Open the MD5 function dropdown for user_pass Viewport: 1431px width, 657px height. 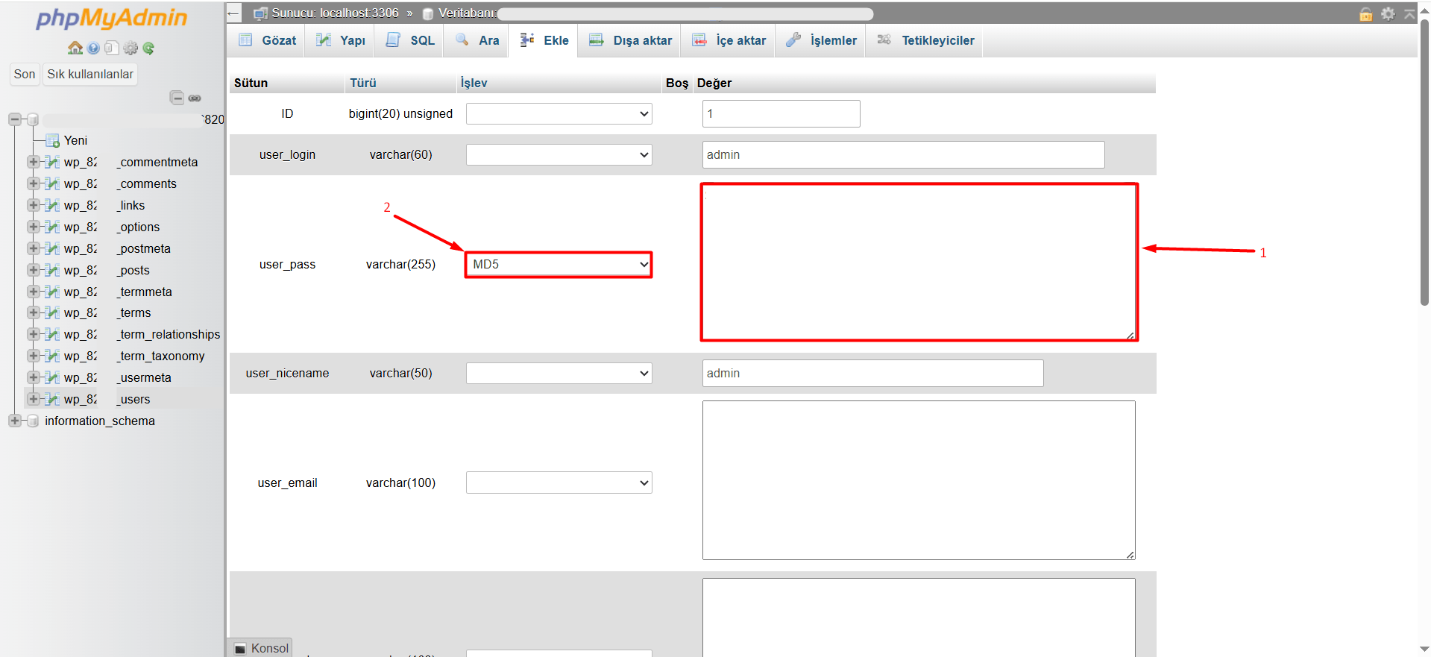pyautogui.click(x=559, y=265)
